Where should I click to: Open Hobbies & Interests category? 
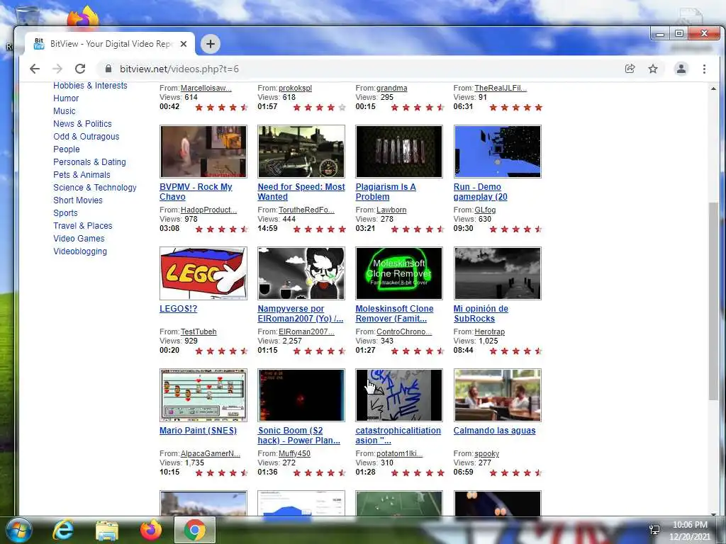click(90, 86)
